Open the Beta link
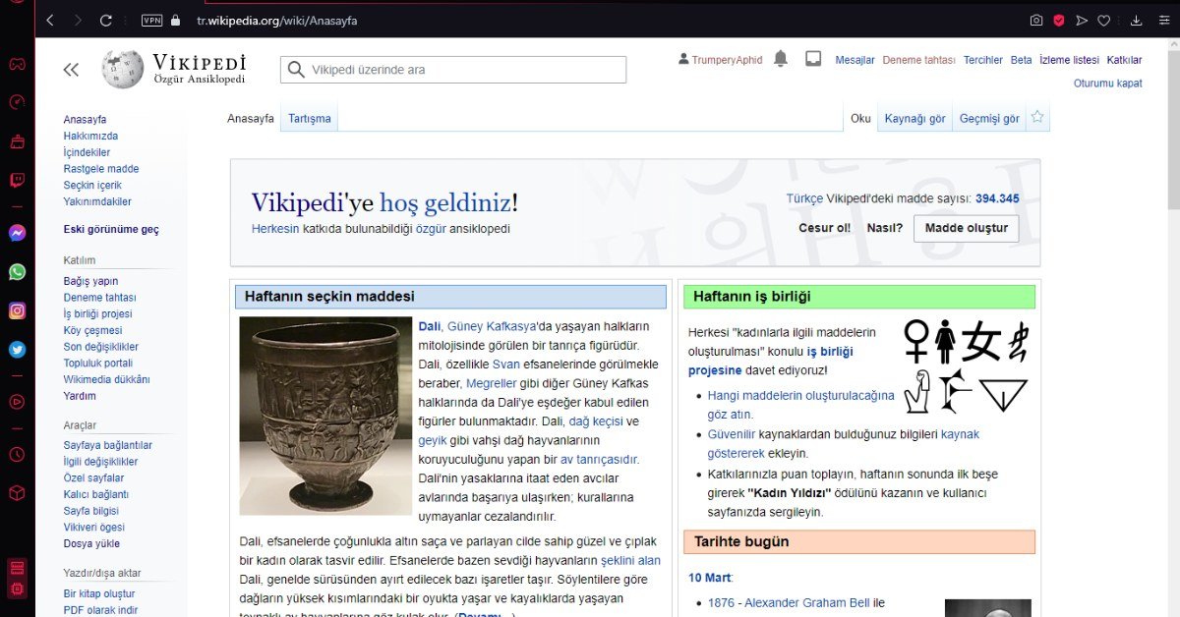Screen dimensions: 1180x617 coord(1022,60)
